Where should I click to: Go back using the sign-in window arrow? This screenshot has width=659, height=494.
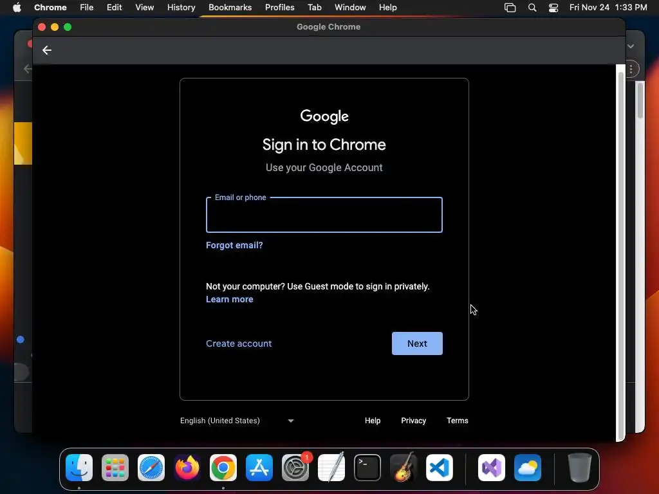pos(46,50)
